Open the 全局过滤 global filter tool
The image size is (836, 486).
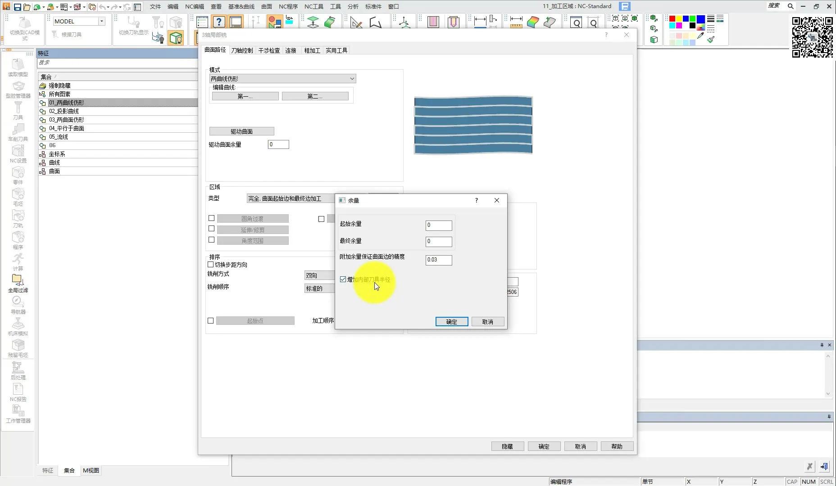pyautogui.click(x=18, y=283)
